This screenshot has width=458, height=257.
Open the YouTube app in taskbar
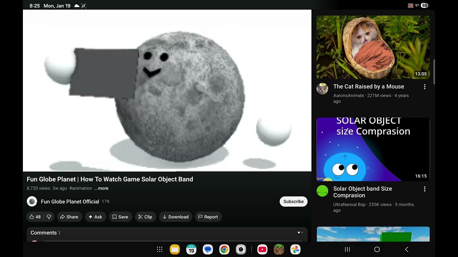point(262,250)
